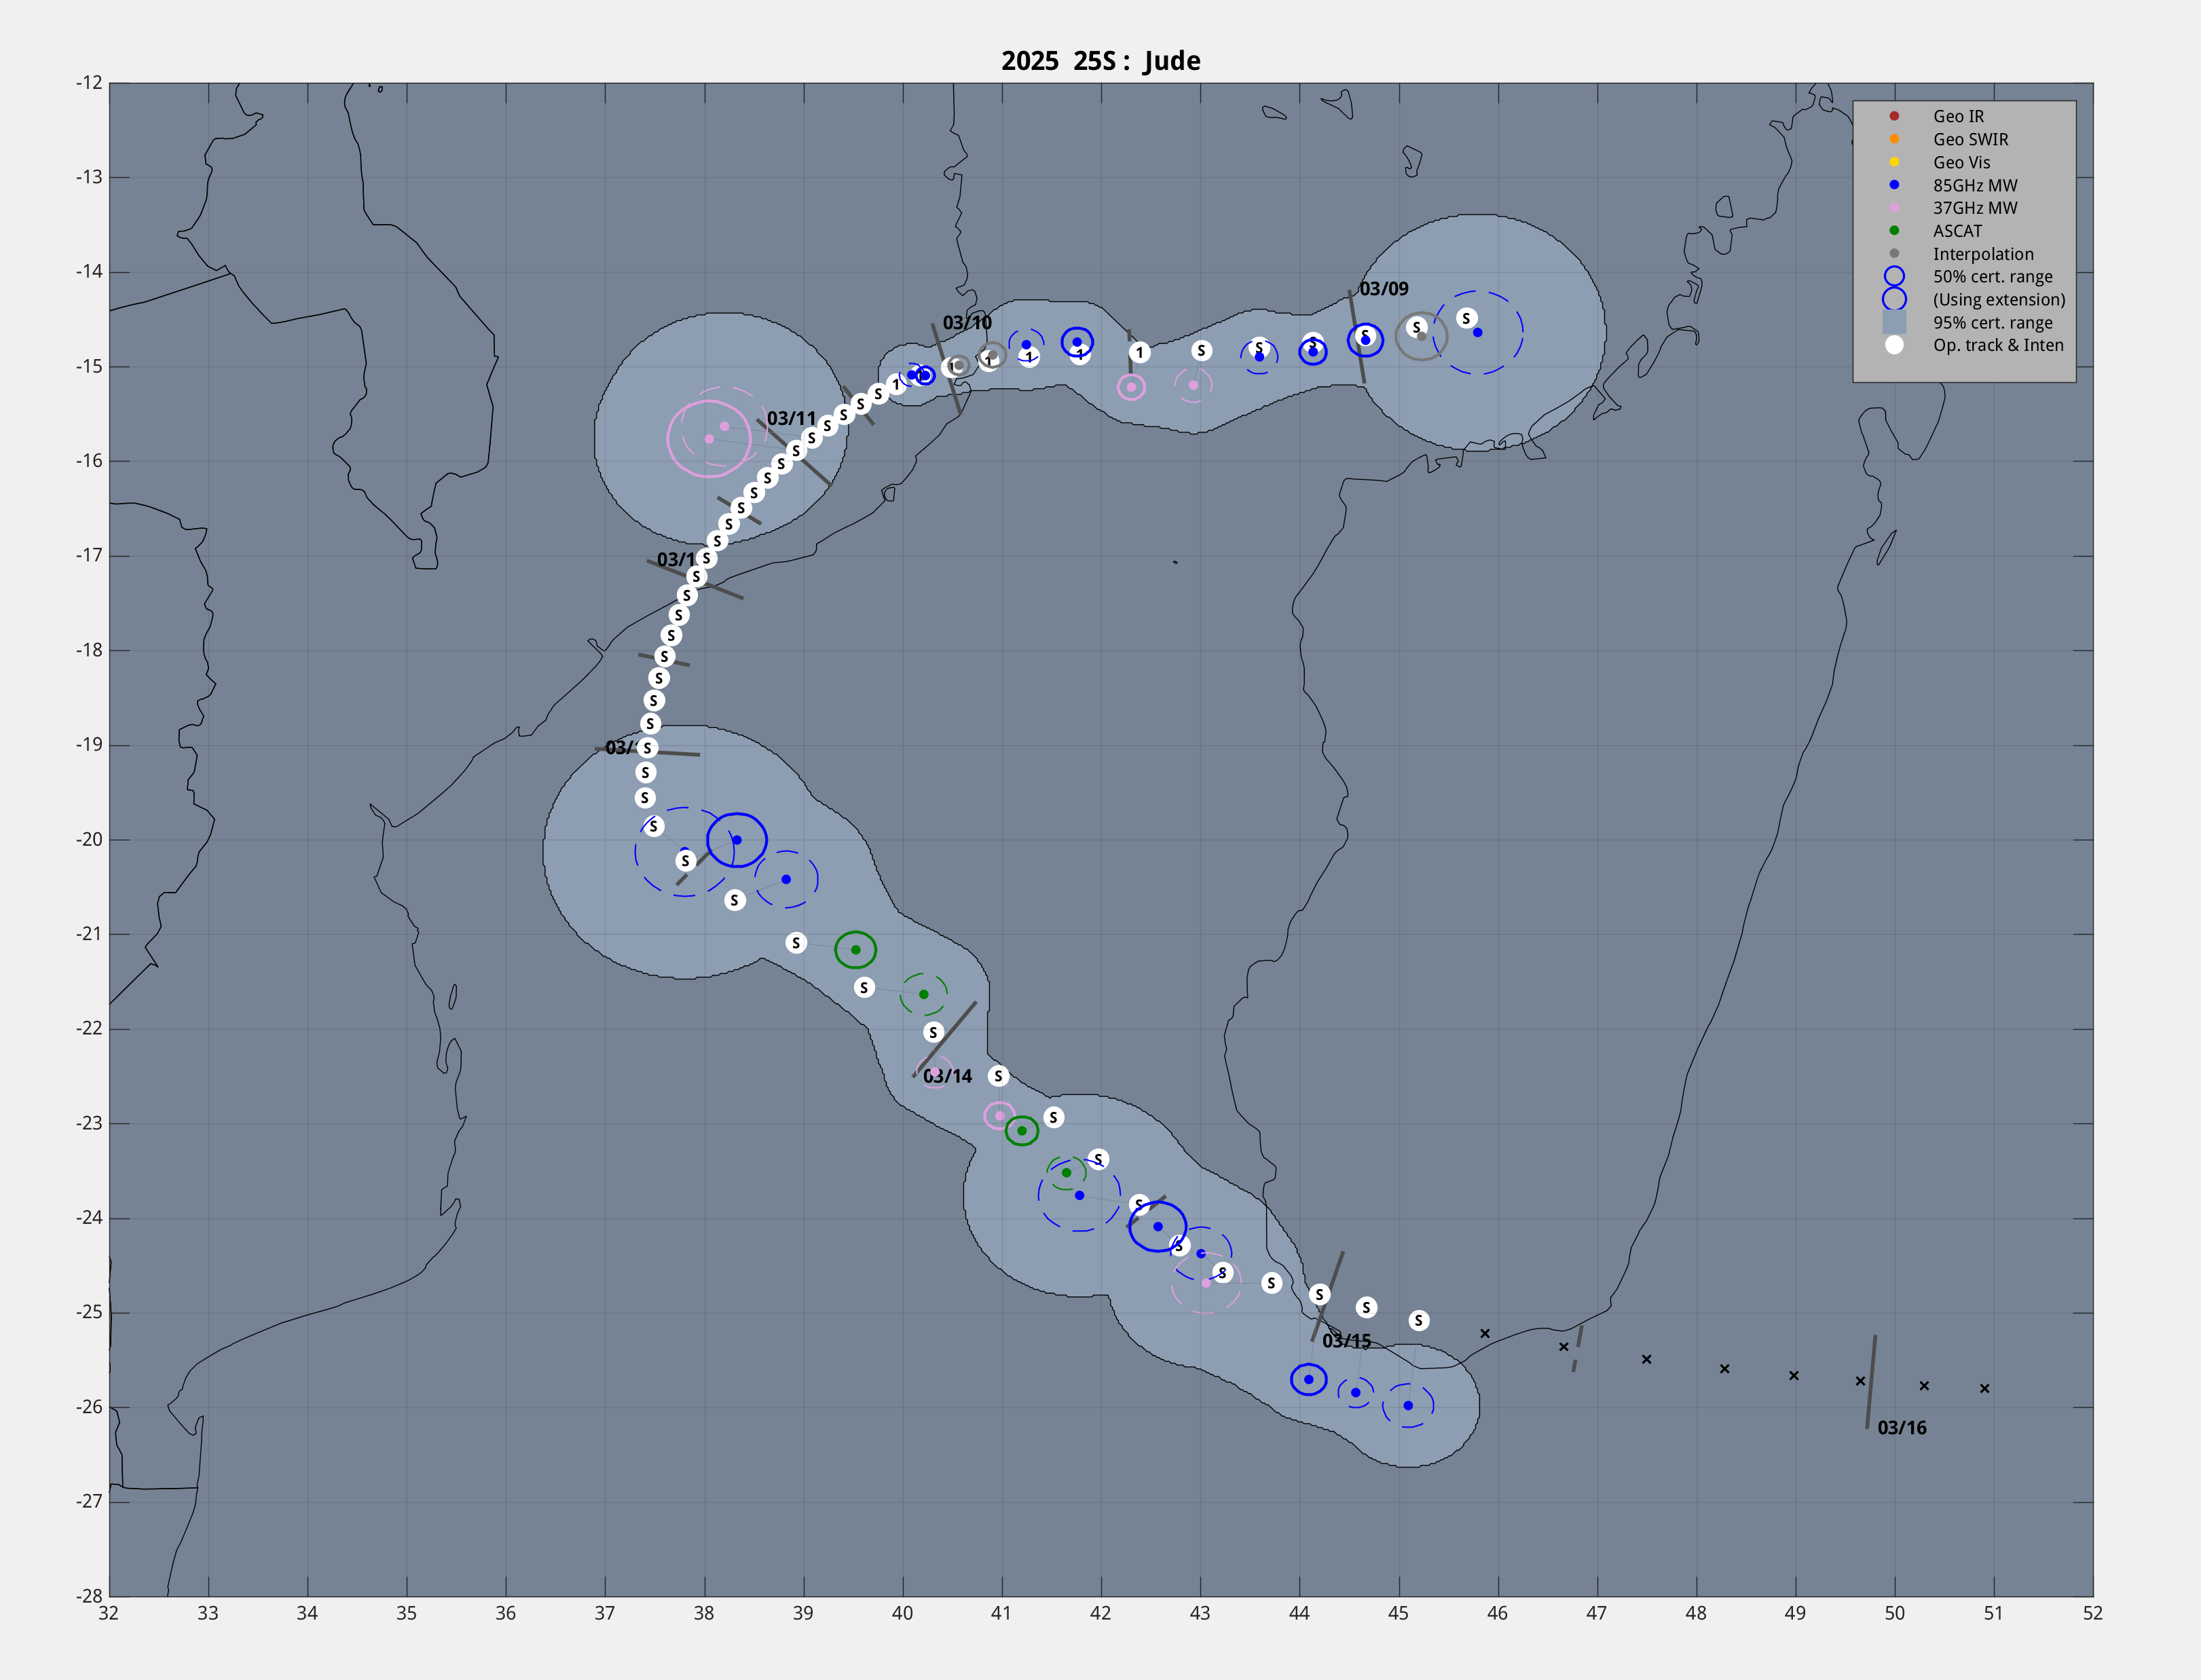Click the white Op. track & Inten legend circle

click(x=1894, y=345)
